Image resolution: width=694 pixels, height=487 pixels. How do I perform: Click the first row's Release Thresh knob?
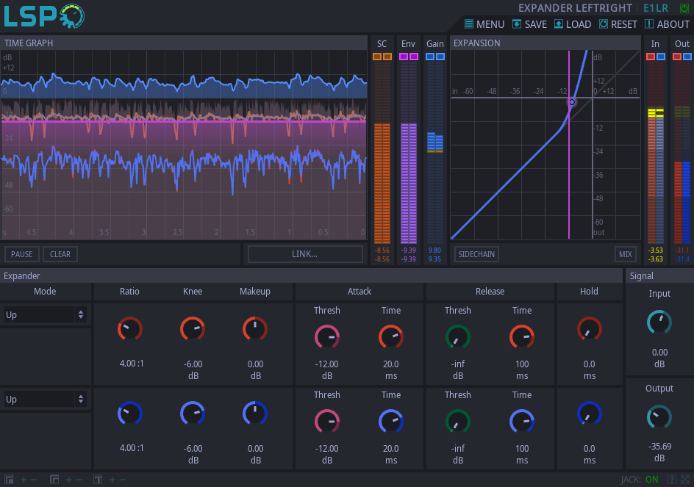tap(458, 337)
